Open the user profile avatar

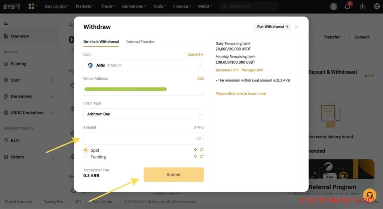click(334, 6)
